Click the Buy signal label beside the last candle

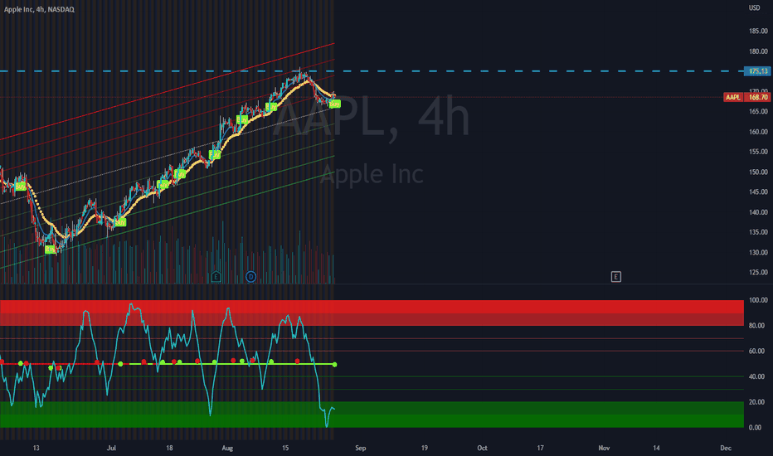tap(335, 104)
